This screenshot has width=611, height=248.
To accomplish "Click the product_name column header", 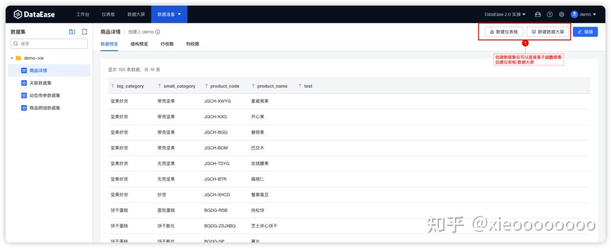I will 272,86.
